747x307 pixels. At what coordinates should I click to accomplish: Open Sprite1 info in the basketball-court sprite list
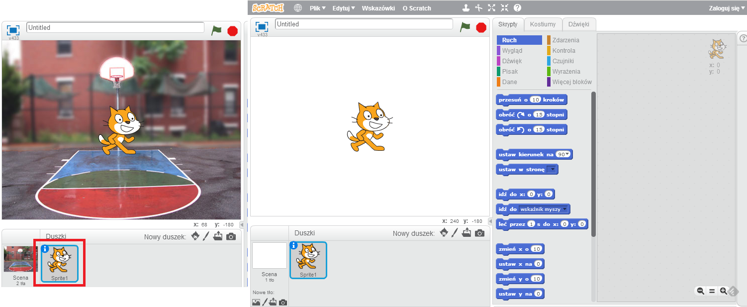point(45,249)
